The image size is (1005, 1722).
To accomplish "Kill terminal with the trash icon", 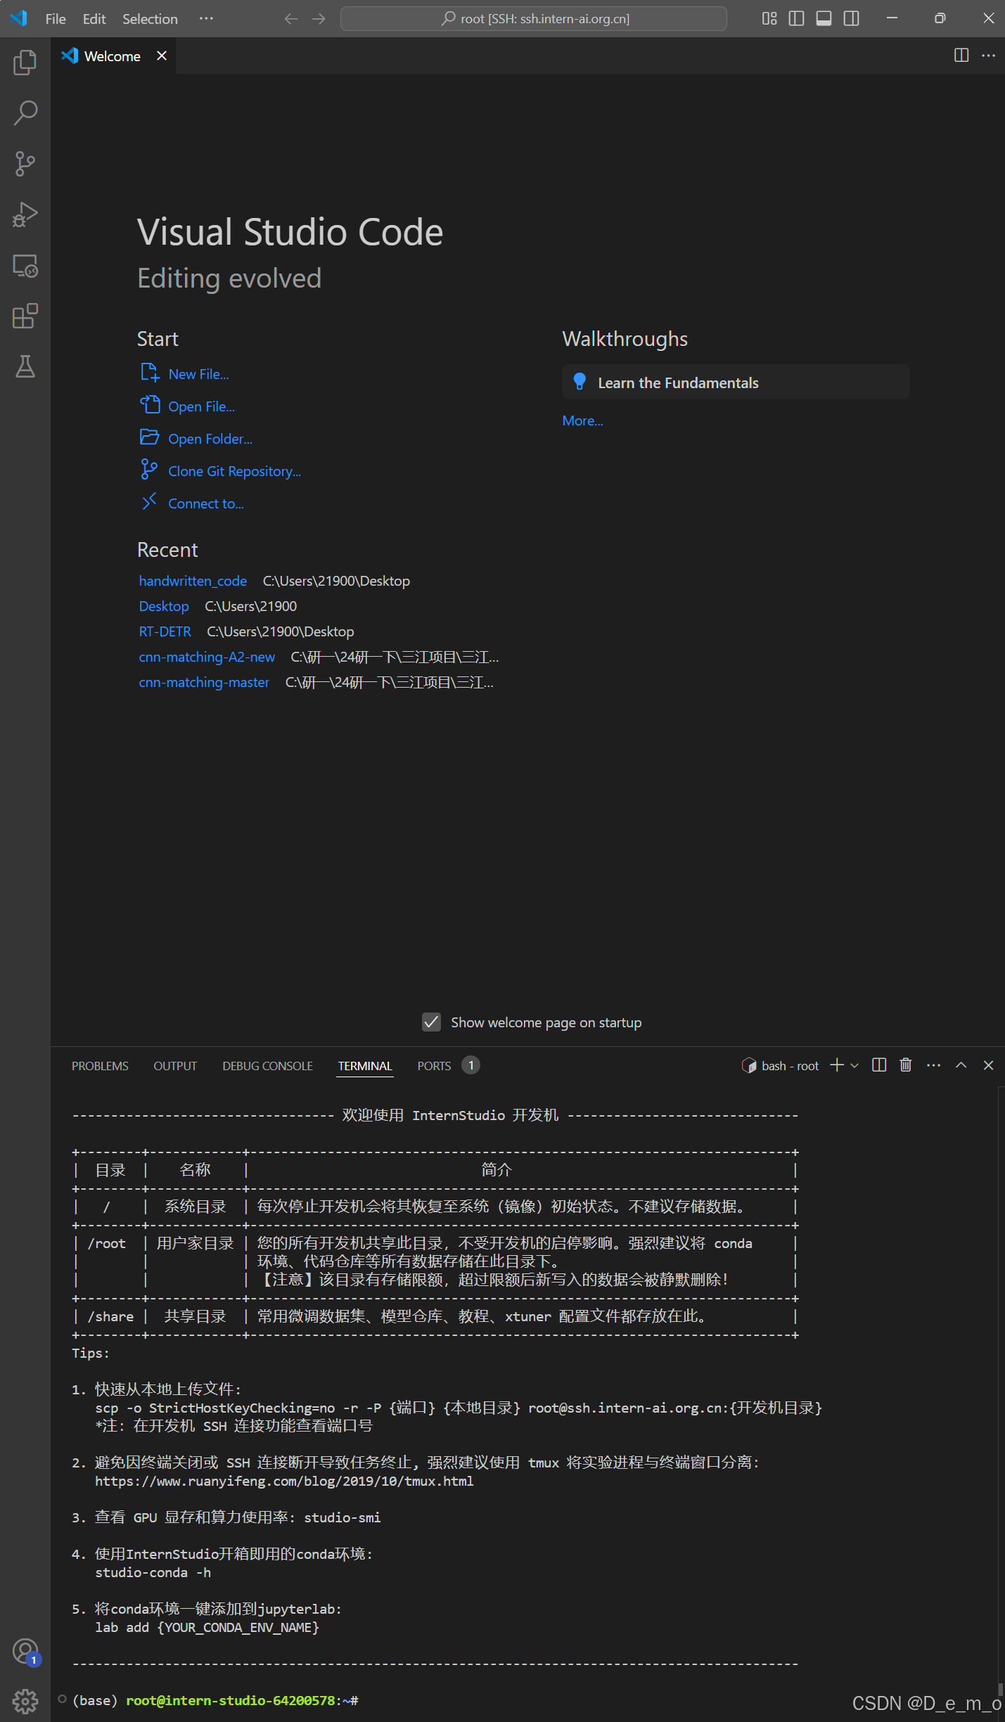I will [906, 1065].
